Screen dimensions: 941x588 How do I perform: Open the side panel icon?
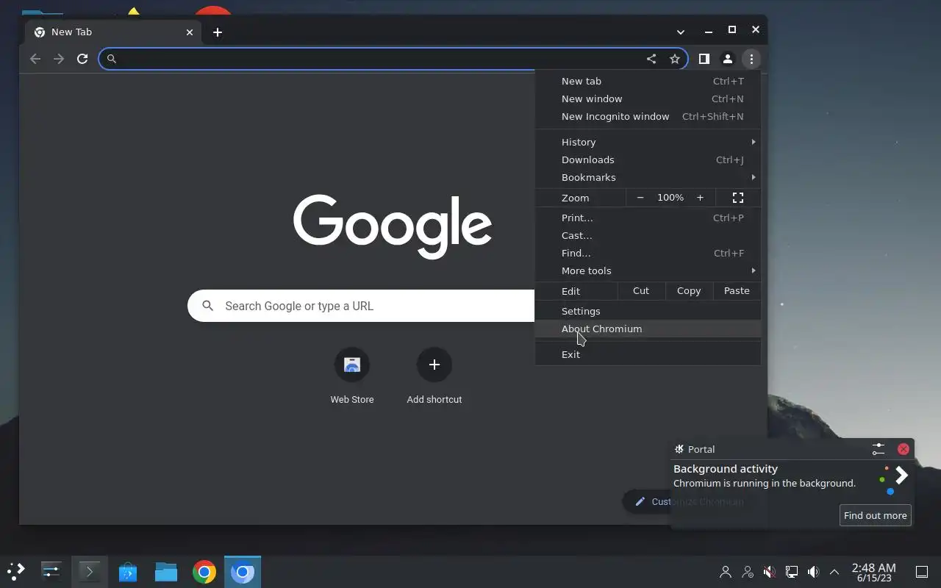click(704, 59)
